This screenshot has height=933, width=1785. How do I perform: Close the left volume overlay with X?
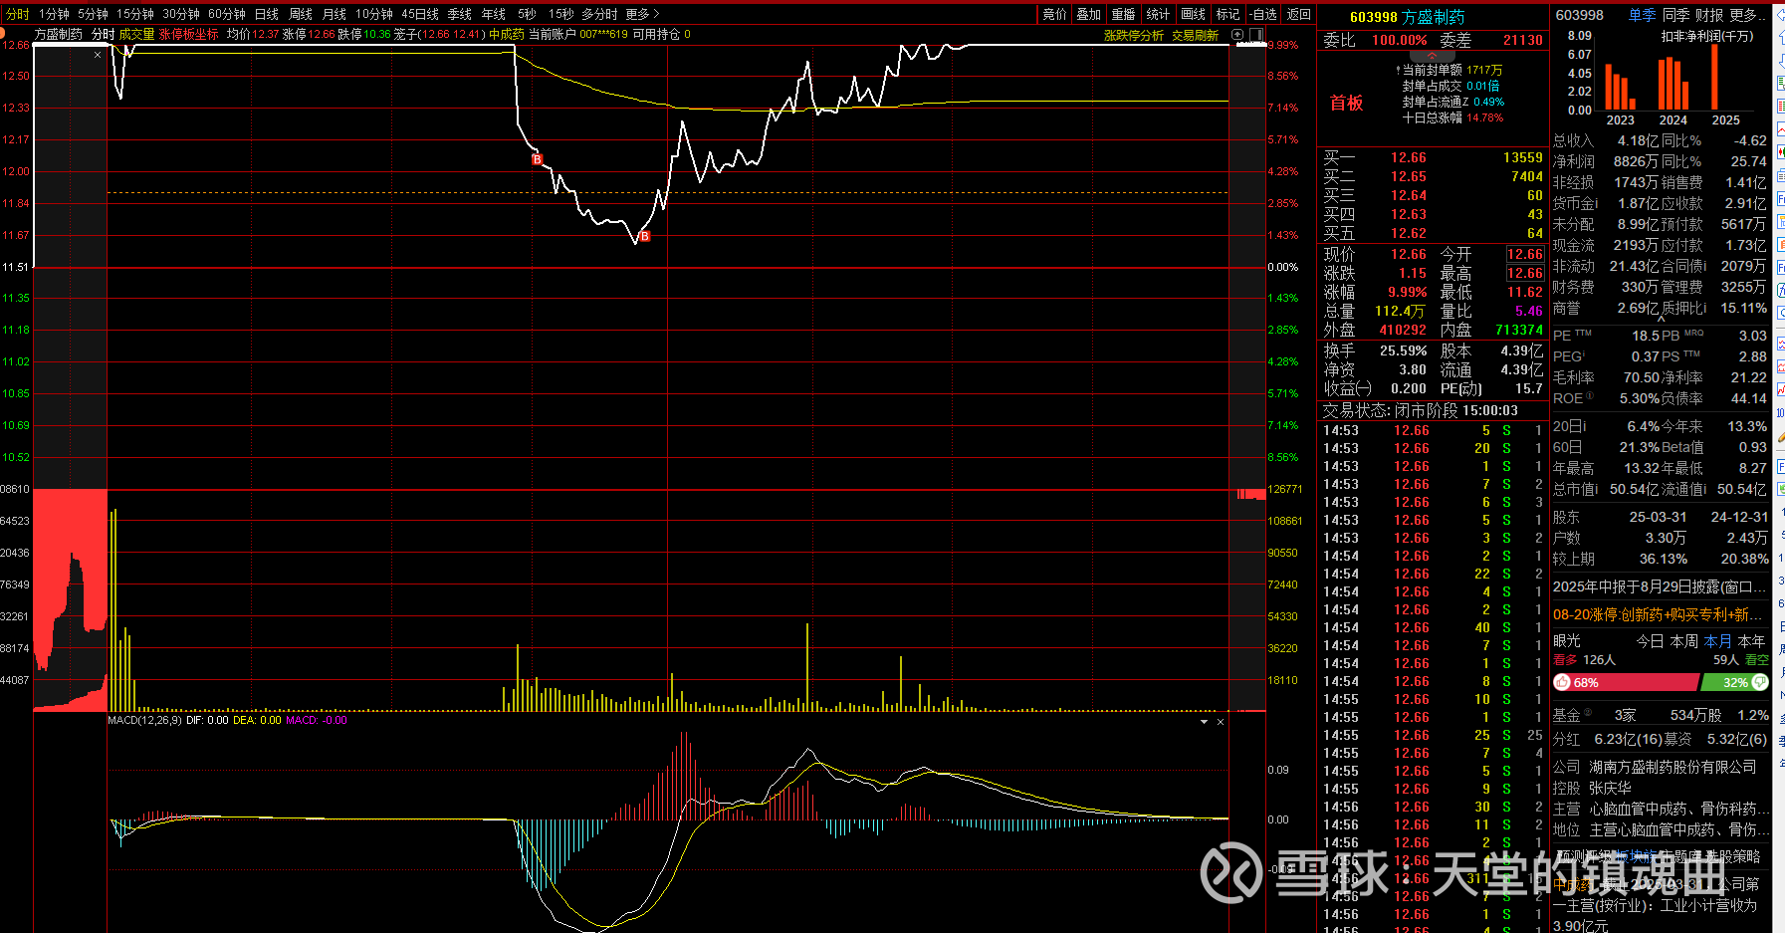(x=98, y=55)
